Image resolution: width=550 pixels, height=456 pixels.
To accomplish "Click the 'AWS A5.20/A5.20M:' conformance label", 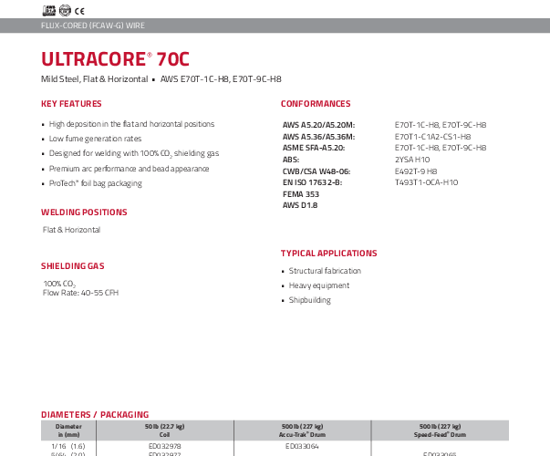I will pos(319,125).
